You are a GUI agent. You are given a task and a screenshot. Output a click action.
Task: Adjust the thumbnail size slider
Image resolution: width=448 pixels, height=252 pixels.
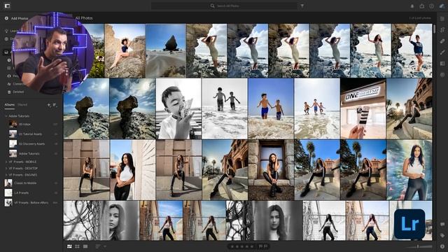pos(419,246)
